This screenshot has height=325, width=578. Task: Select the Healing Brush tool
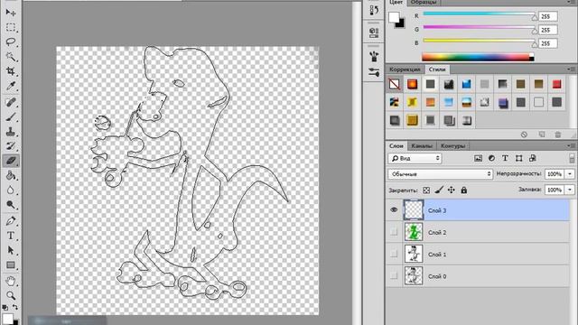(x=10, y=102)
